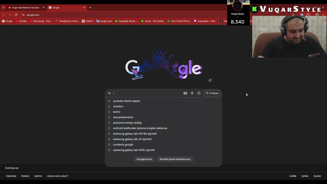Open the Şartlar footer link
Image resolution: width=327 pixels, height=184 pixels.
pos(305,176)
